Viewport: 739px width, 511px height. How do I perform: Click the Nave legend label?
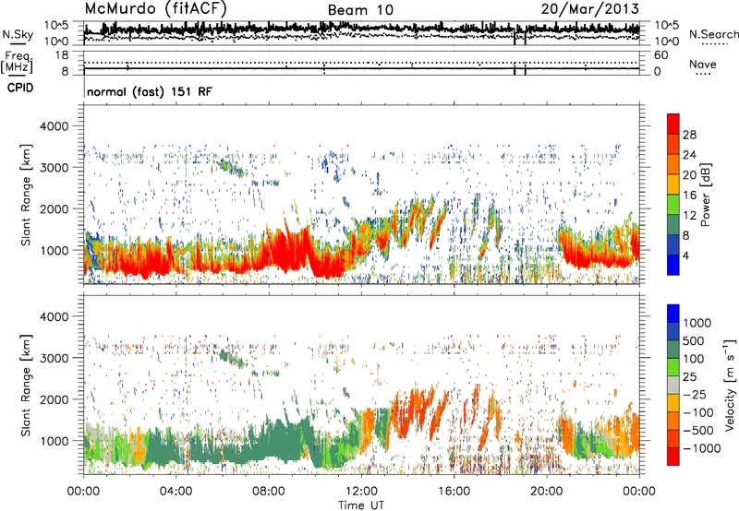tap(703, 65)
